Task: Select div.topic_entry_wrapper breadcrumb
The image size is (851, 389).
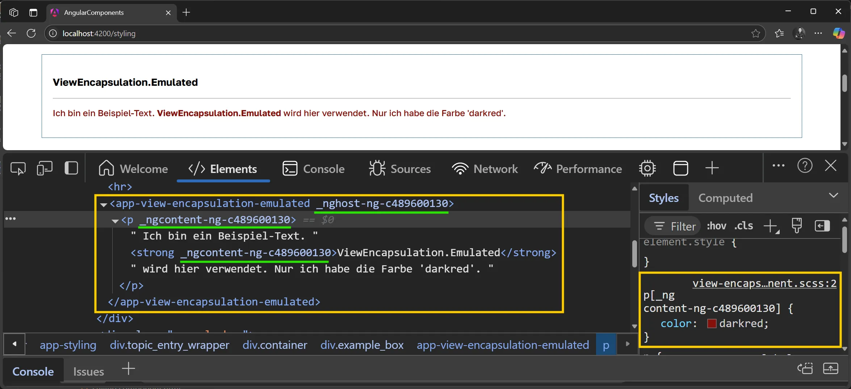Action: (169, 345)
